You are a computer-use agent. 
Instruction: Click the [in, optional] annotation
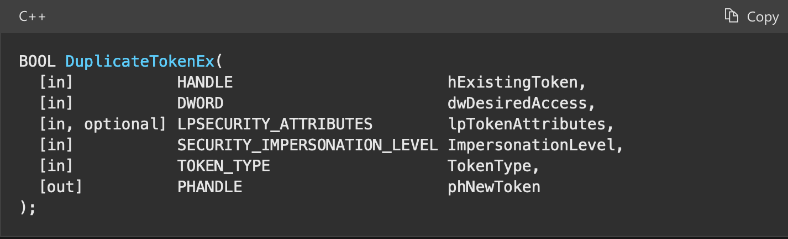(102, 124)
